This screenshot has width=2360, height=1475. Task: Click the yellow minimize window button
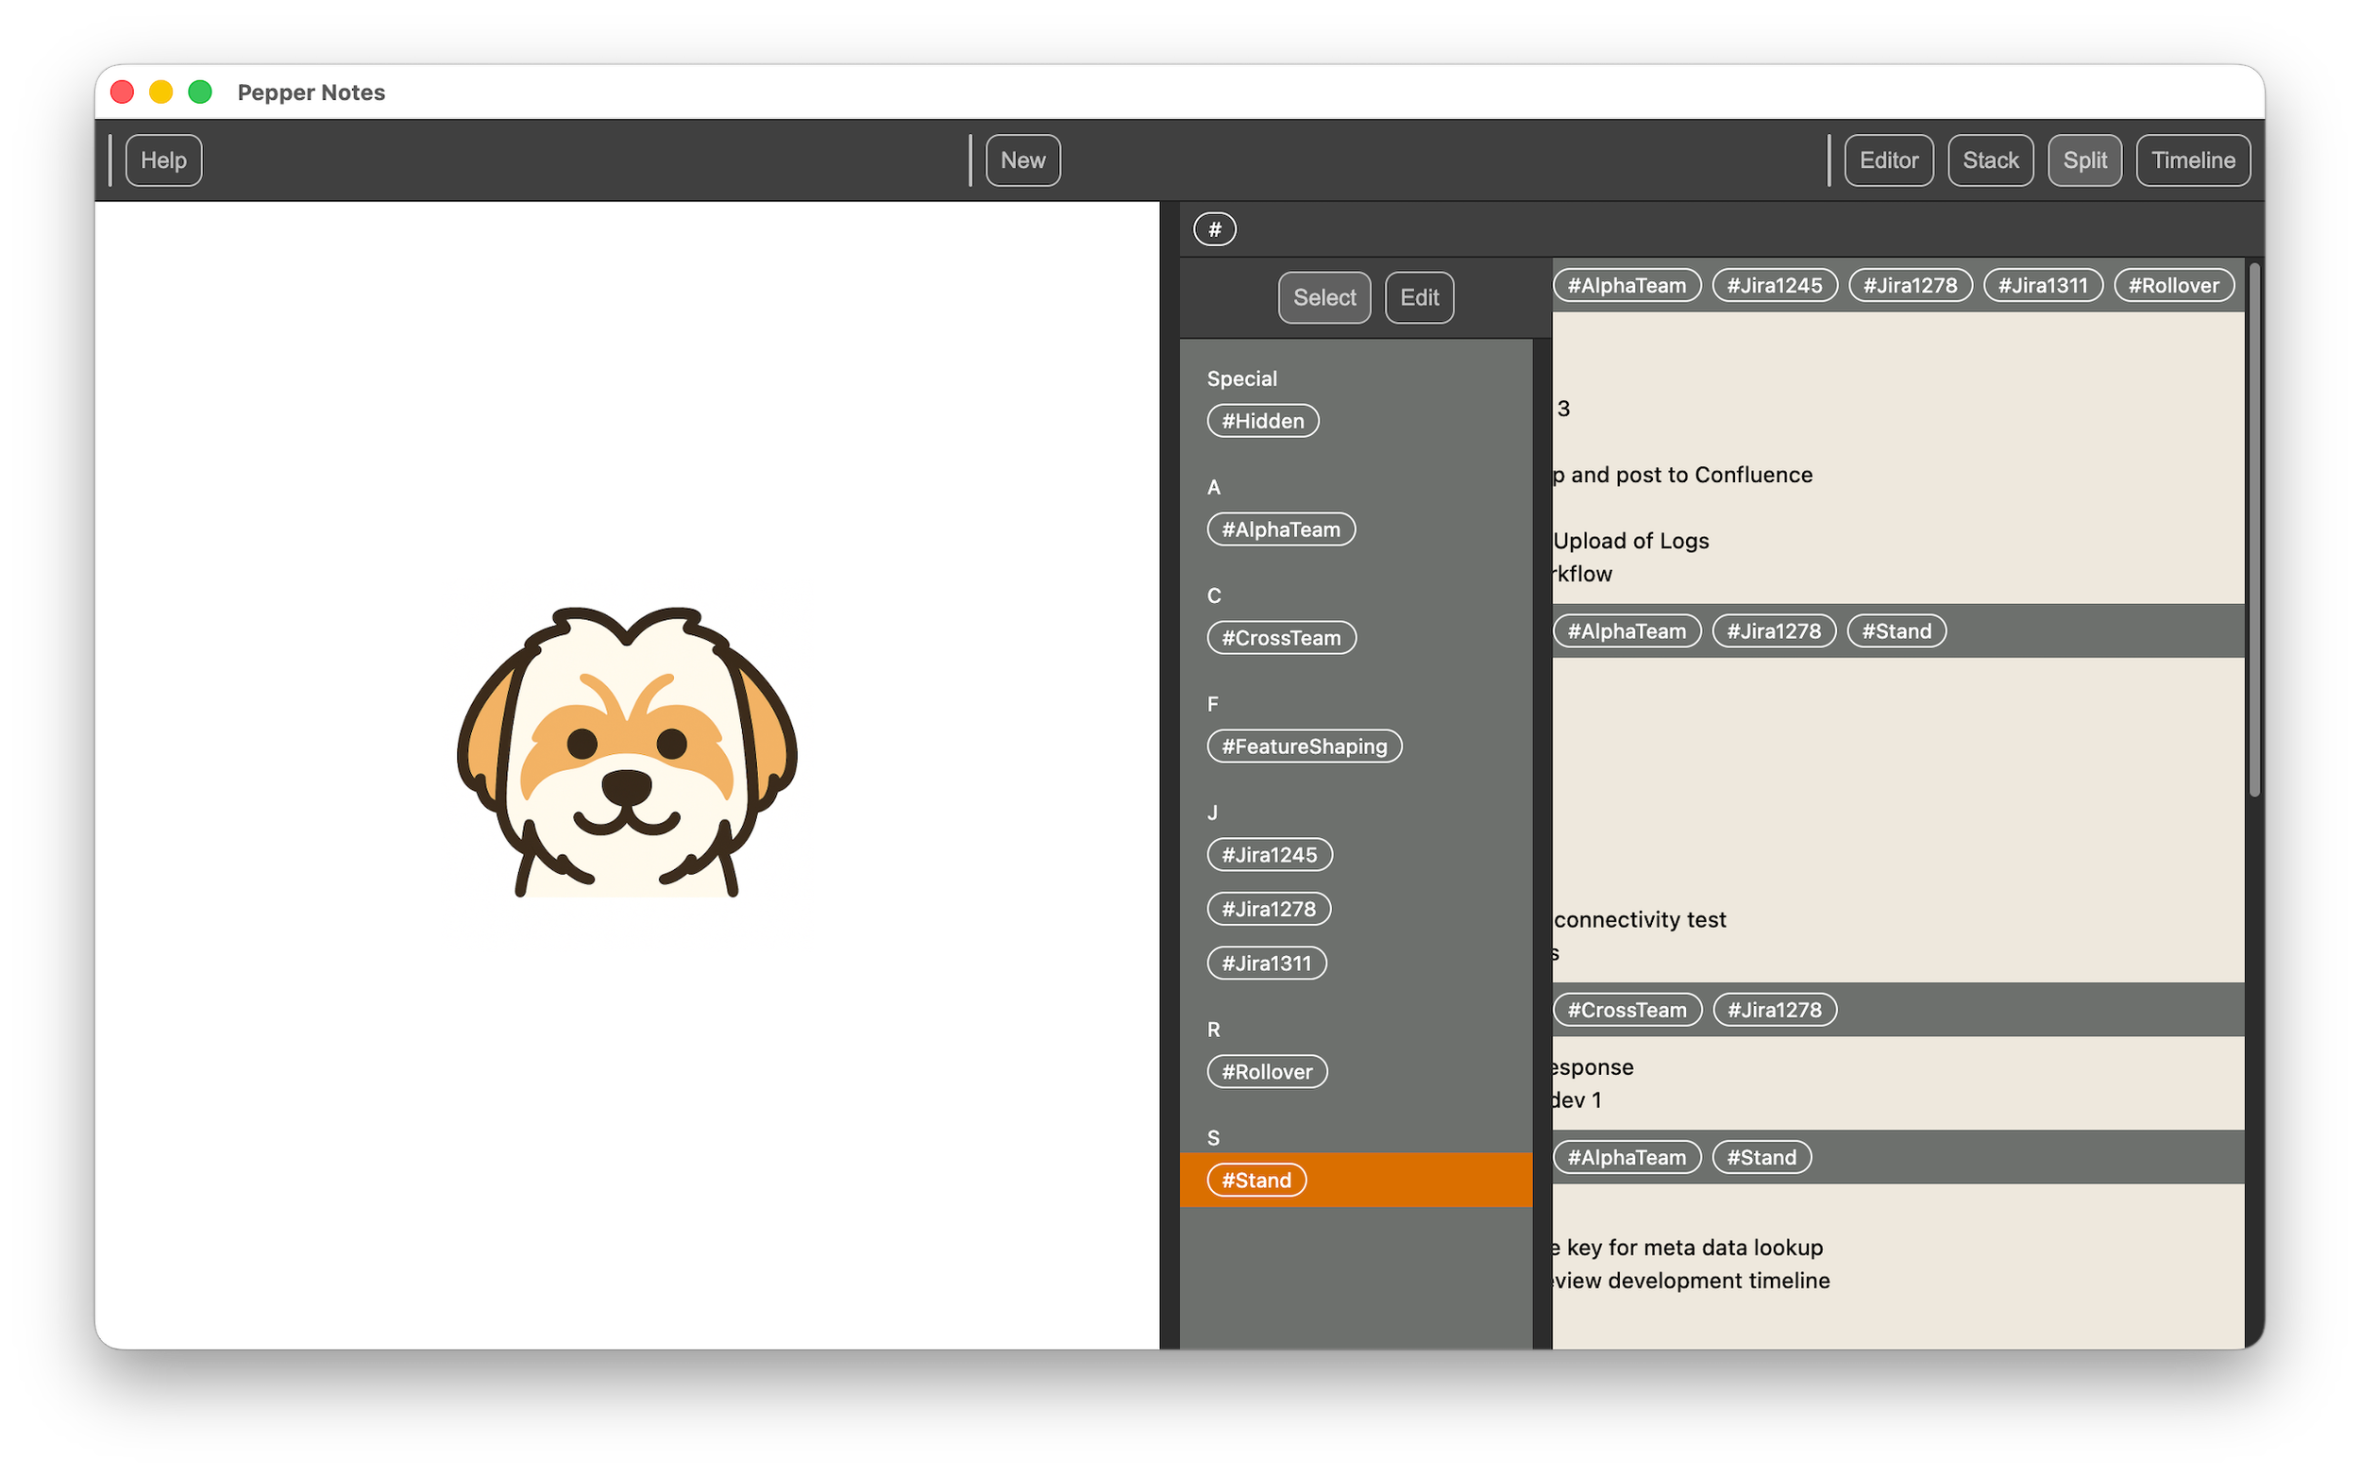(161, 92)
